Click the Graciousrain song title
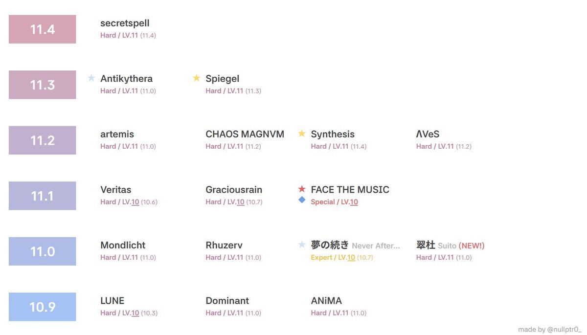 coord(234,190)
